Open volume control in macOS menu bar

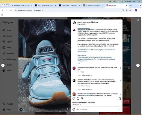(114, 1)
